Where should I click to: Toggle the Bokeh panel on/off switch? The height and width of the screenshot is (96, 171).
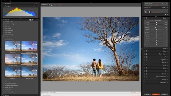[x=145, y=74]
